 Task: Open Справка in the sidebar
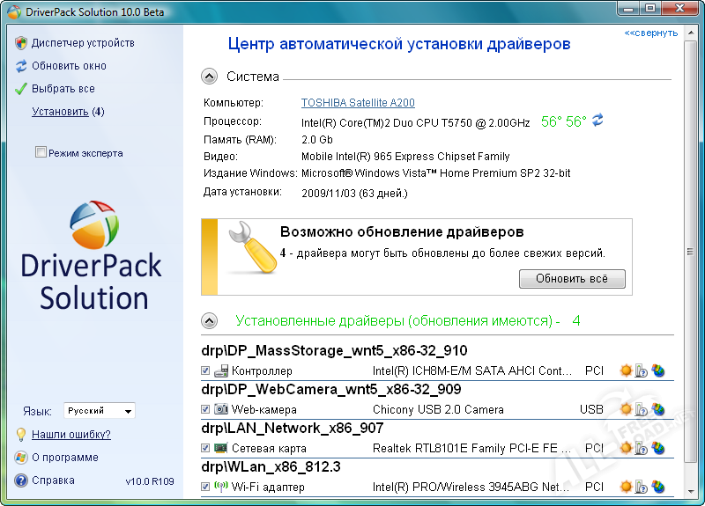53,480
